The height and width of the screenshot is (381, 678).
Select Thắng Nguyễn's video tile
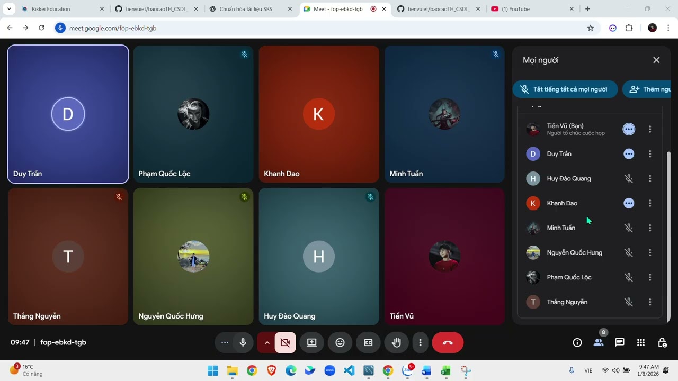68,257
